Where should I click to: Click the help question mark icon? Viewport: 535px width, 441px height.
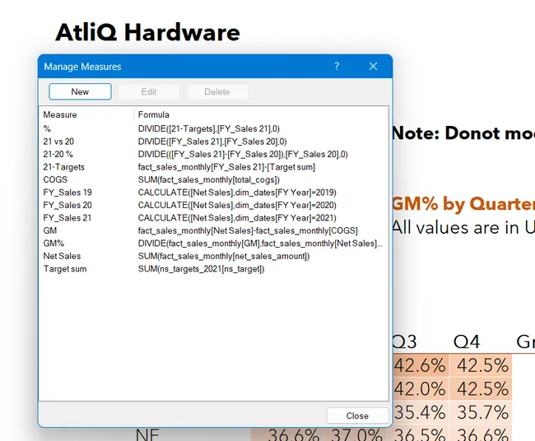click(x=337, y=67)
